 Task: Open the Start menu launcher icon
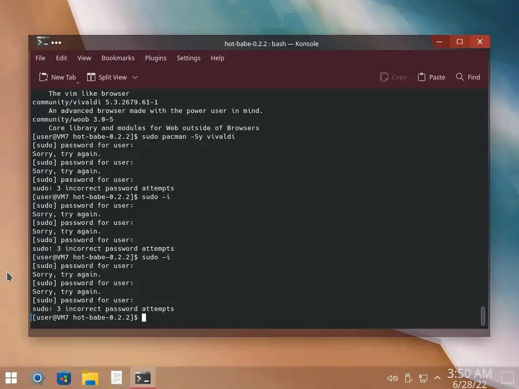[11, 378]
